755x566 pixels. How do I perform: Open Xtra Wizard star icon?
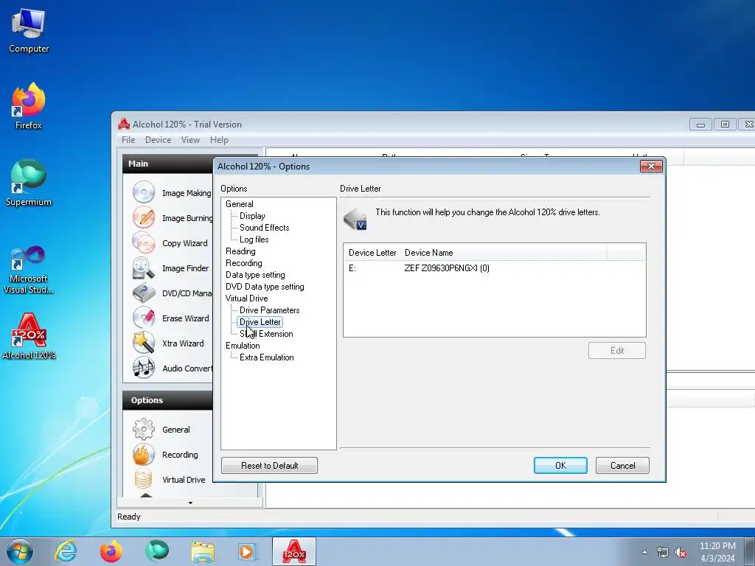pyautogui.click(x=144, y=343)
